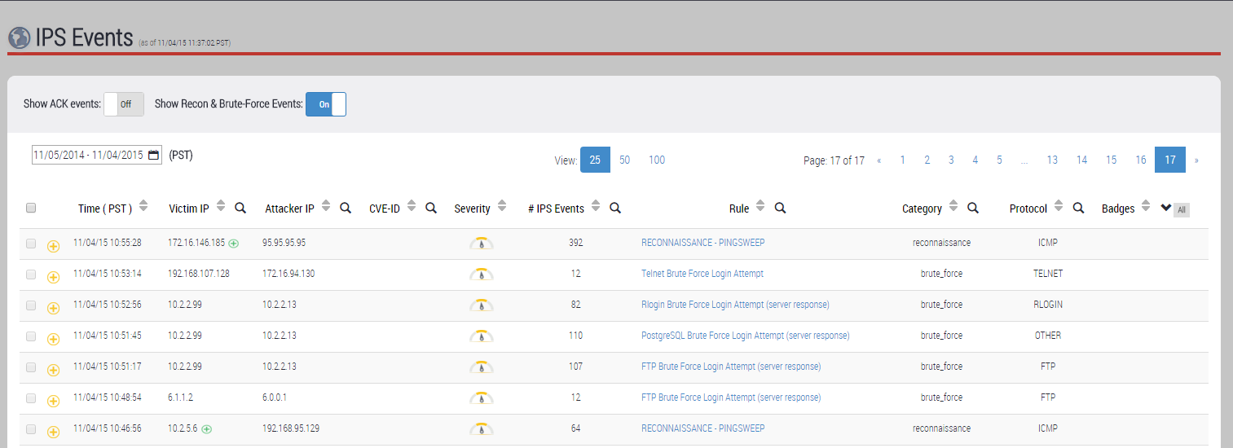Expand the 11/04/15 10:46:56 pingsweep event

[x=54, y=431]
